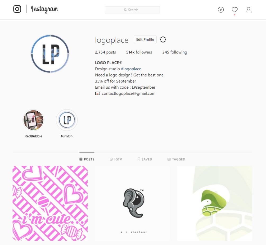This screenshot has height=245, width=266.
Task: Switch to the POSTS tab
Action: pyautogui.click(x=87, y=159)
